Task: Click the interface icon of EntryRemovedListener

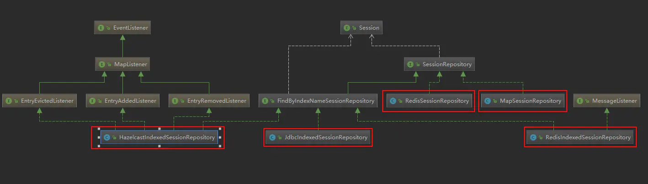Action: click(x=175, y=100)
